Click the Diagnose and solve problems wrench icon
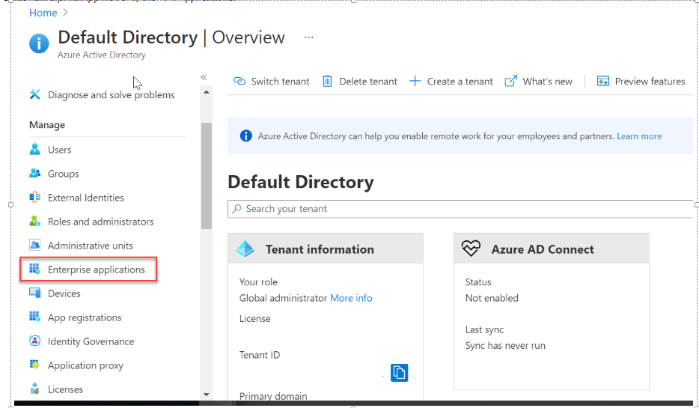This screenshot has width=699, height=408. pyautogui.click(x=34, y=94)
